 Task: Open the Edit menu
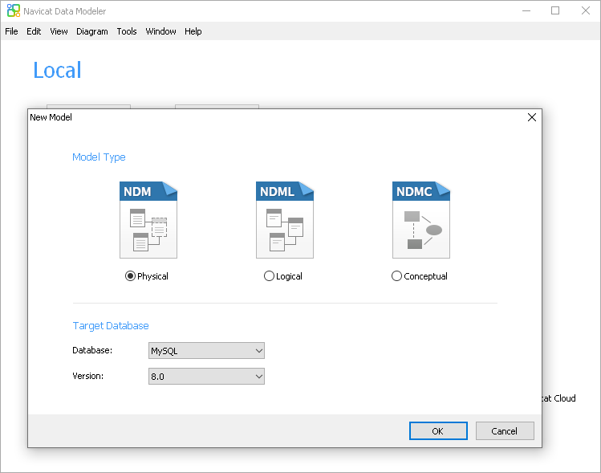(34, 31)
